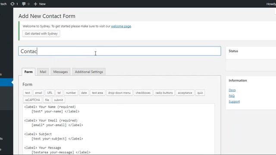Screen dimensions: 276x155
Task: Switch to the Form tab
Action: (x=28, y=72)
